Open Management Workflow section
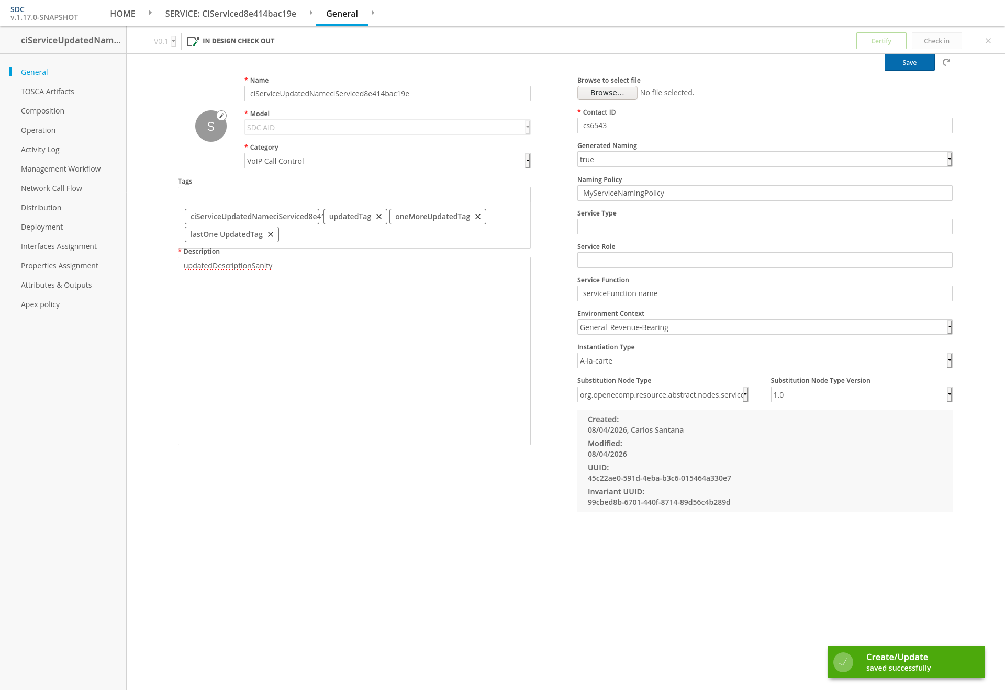This screenshot has width=1005, height=690. pos(61,169)
